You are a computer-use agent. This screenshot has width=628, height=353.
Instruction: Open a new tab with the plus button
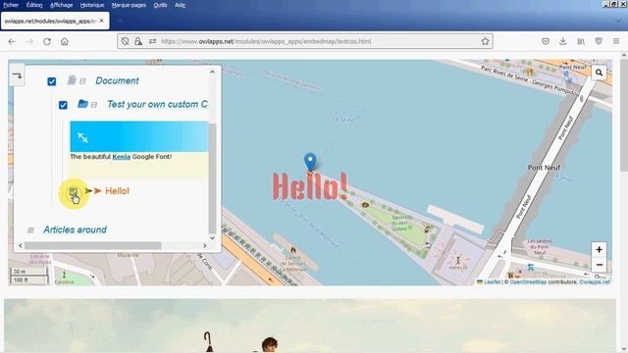pyautogui.click(x=120, y=21)
